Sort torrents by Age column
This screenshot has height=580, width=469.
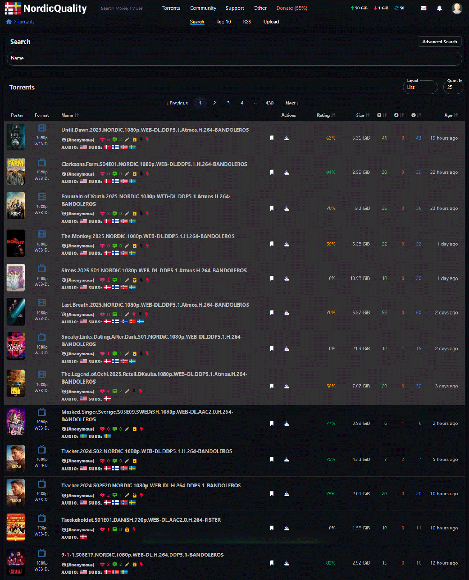451,115
